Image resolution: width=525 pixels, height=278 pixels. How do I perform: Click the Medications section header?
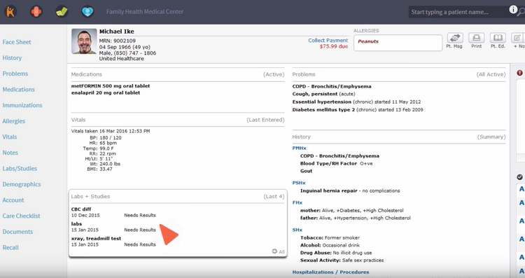(x=86, y=74)
